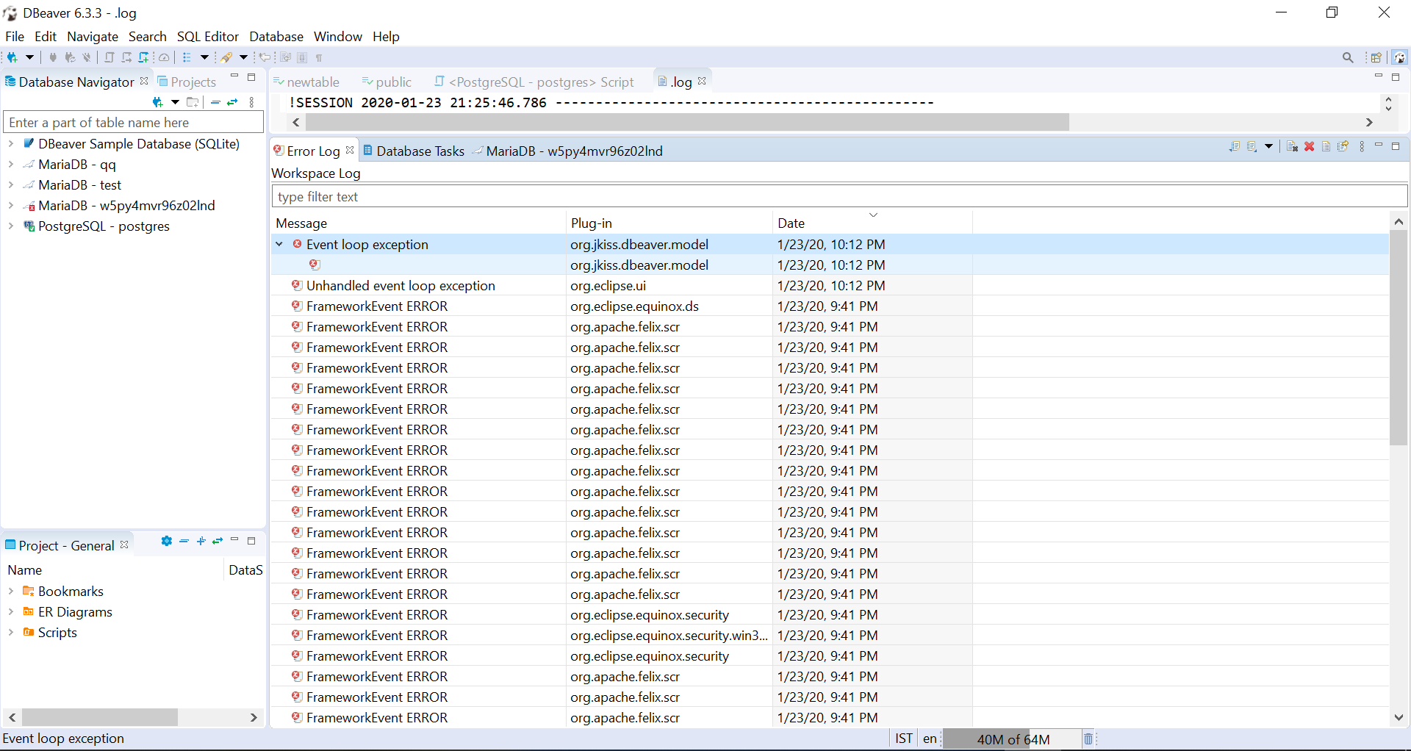Maximize the Database Navigator view
This screenshot has height=751, width=1411.
point(252,76)
